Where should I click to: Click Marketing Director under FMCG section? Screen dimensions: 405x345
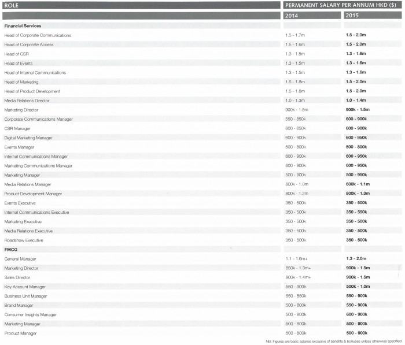(21, 268)
